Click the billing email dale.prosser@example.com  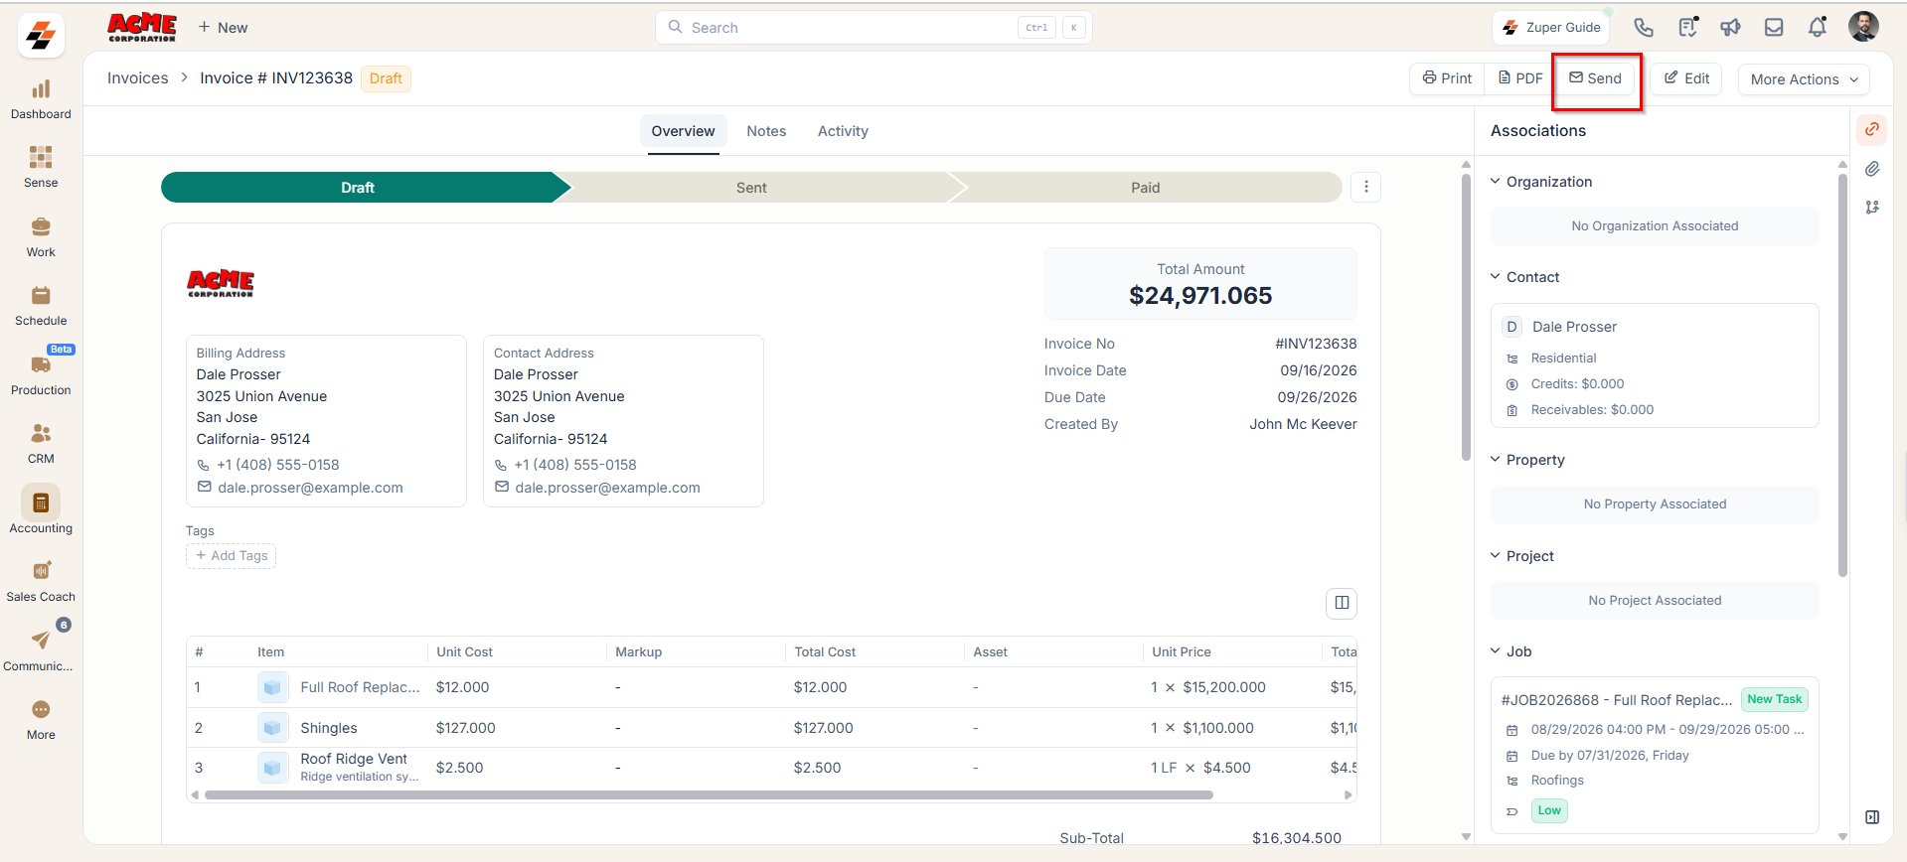click(x=310, y=488)
